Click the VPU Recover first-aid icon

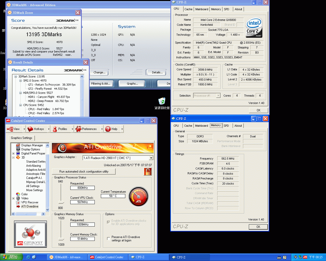[18, 202]
